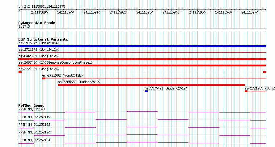Click ruler position 241115900
This screenshot has width=275, height=147.
point(66,12)
